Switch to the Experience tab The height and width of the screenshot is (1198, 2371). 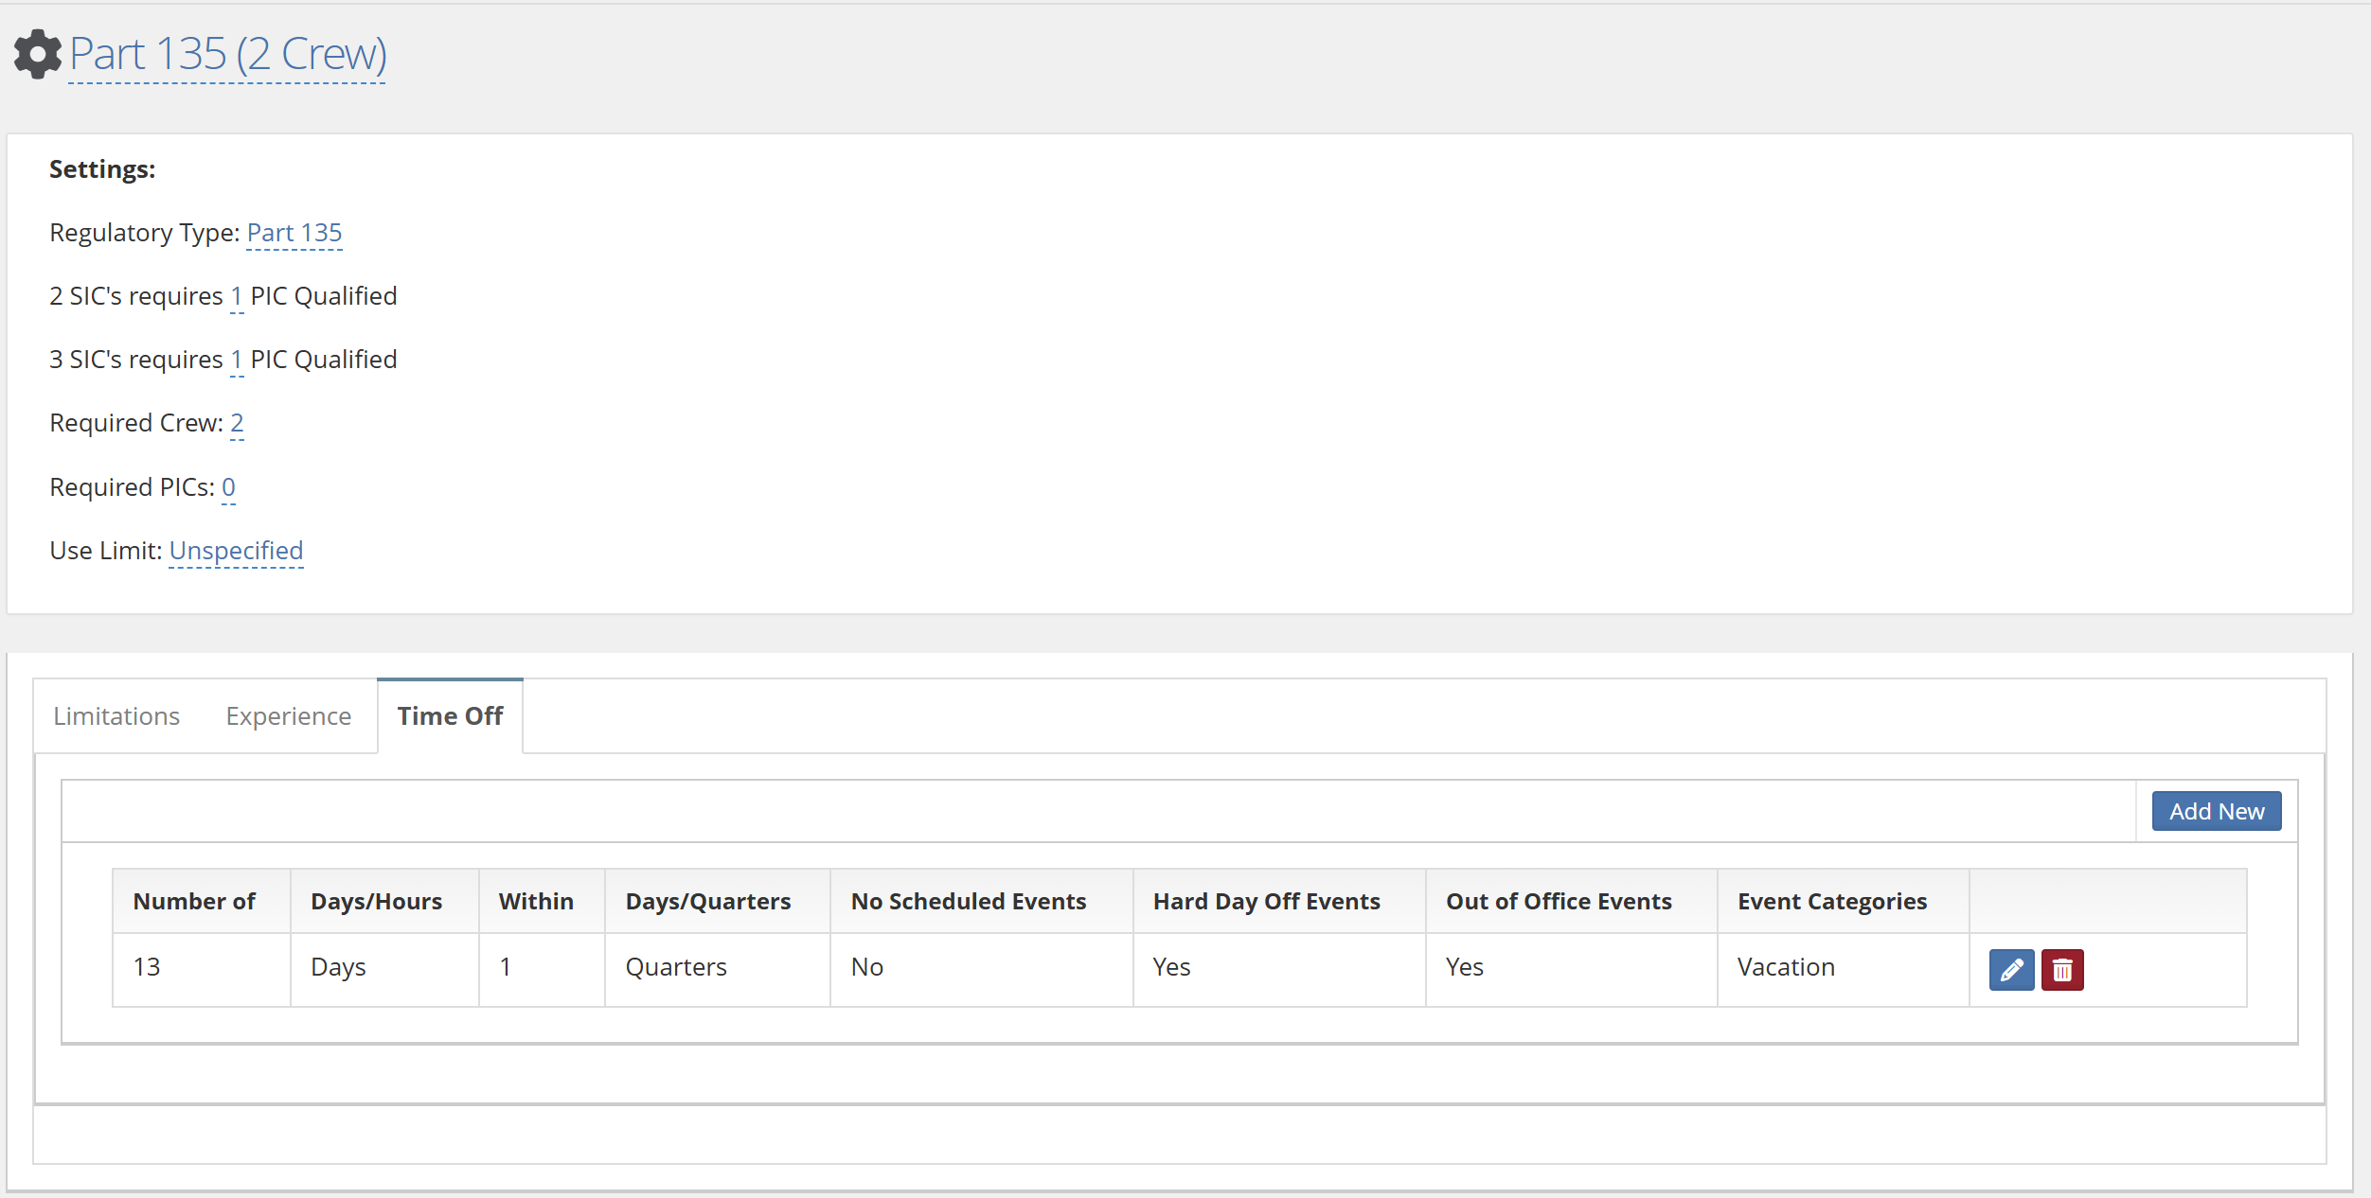click(288, 716)
